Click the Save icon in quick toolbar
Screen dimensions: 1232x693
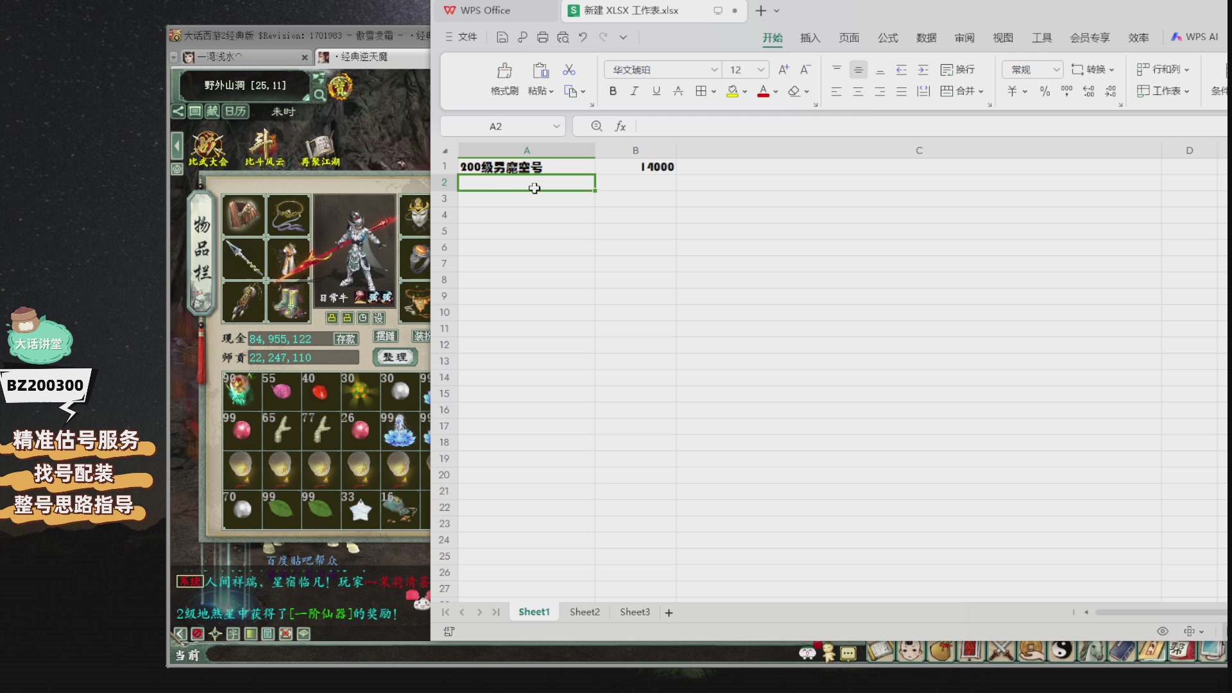tap(502, 37)
